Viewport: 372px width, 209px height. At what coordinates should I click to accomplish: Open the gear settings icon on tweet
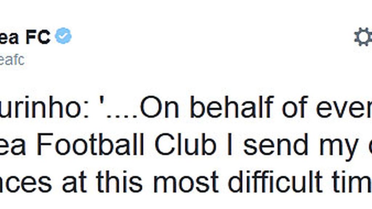point(363,37)
